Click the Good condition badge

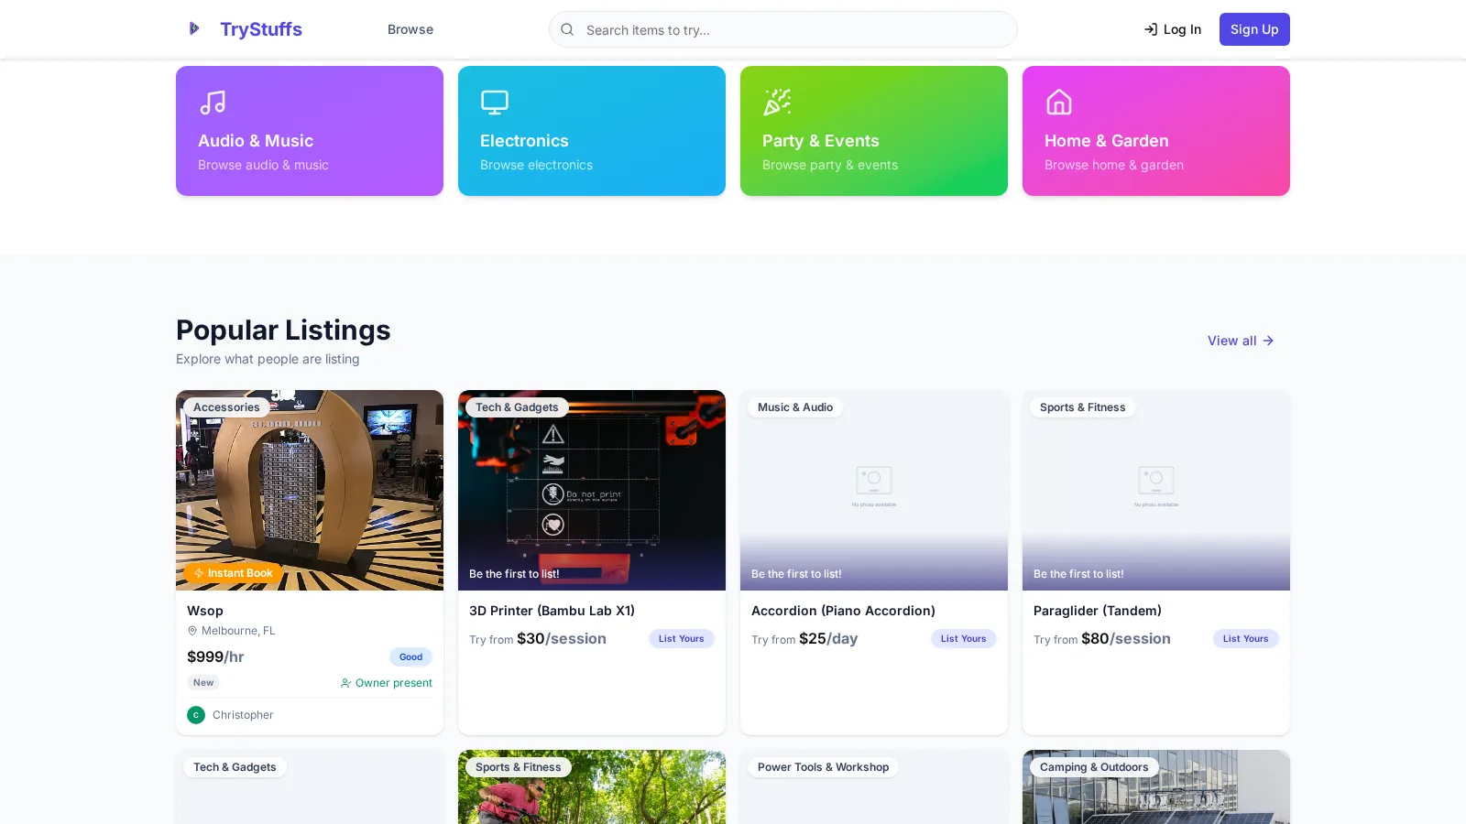[410, 657]
